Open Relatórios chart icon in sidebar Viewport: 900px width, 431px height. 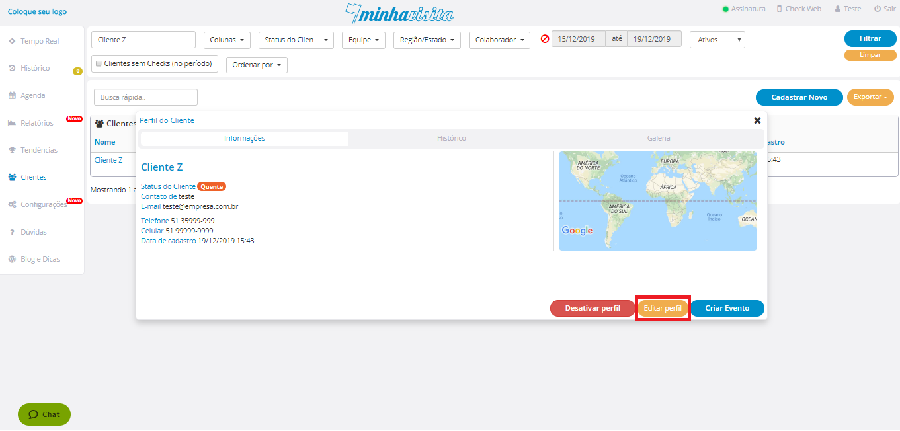click(12, 123)
